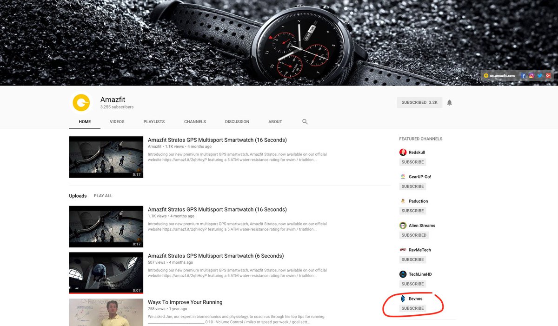
Task: Click the GearUP-Go! channel avatar
Action: pyautogui.click(x=403, y=177)
